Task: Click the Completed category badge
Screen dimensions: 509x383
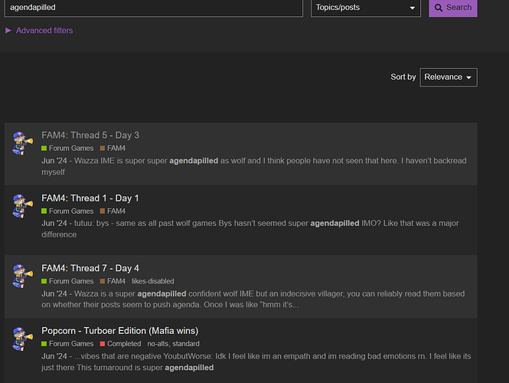Action: 124,344
